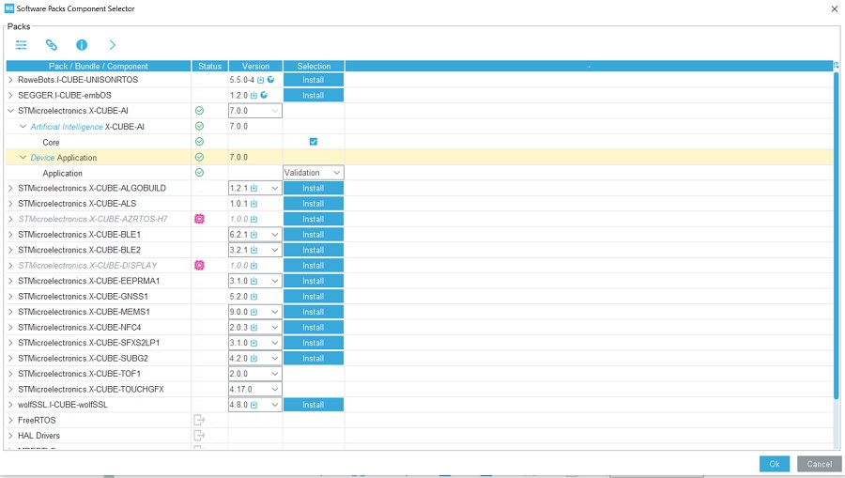Image resolution: width=845 pixels, height=478 pixels.
Task: Click globe icon in RoweBots UNISONRTOS row
Action: (270, 80)
